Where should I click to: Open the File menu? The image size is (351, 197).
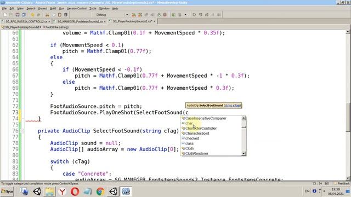(4, 9)
